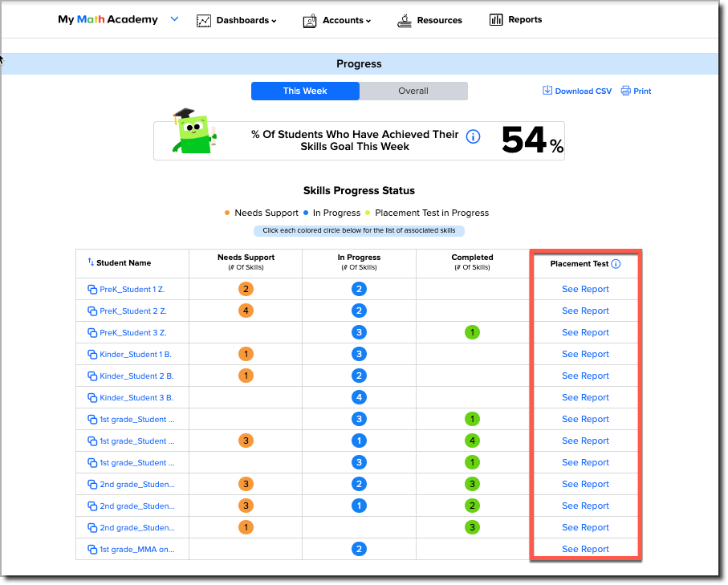Image resolution: width=728 pixels, height=585 pixels.
Task: Click the Download CSV icon
Action: [547, 91]
